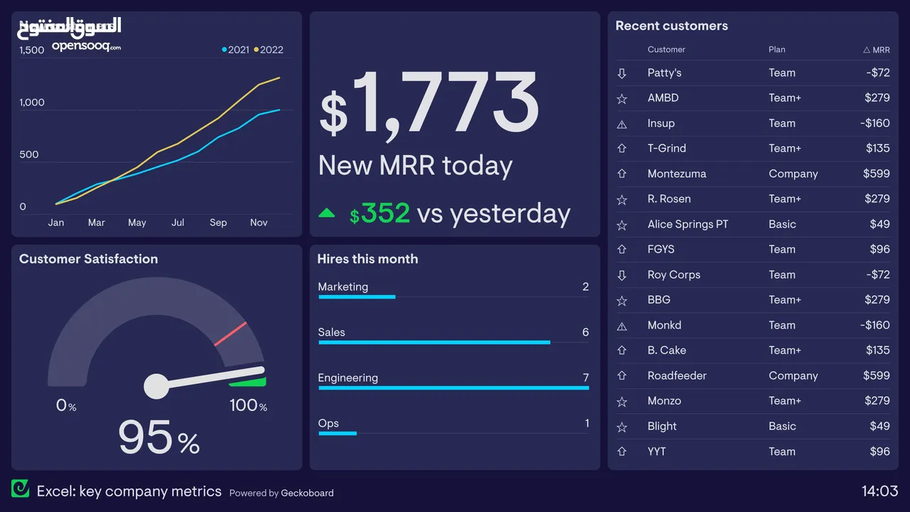Click the Powered by Geckoboard link
Screen dimensions: 910x512
282,493
